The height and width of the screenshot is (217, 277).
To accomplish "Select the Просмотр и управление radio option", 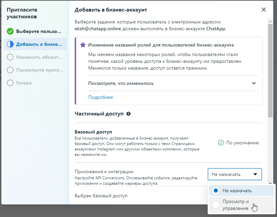I will tap(215, 205).
